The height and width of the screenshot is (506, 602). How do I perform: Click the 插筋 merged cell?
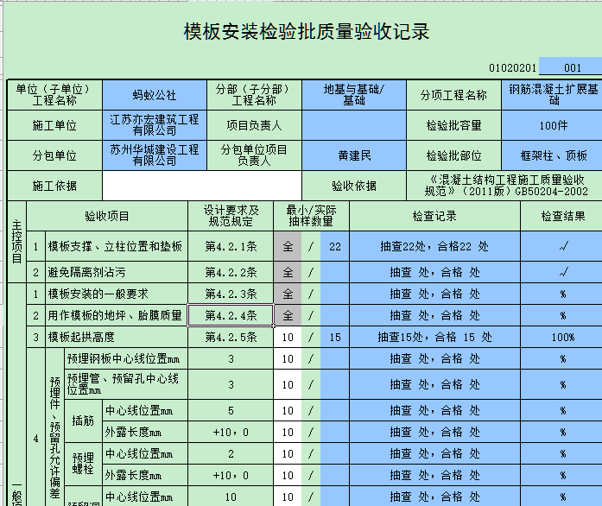tap(83, 421)
